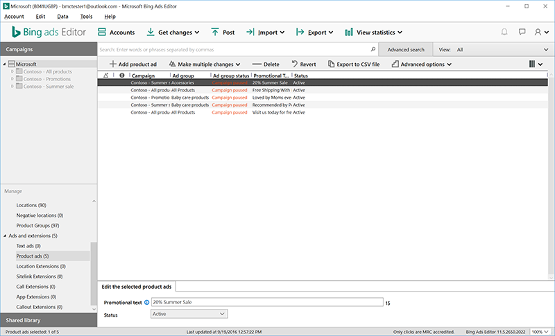Open the feedback chat bubble icon
This screenshot has width=555, height=336.
click(522, 32)
